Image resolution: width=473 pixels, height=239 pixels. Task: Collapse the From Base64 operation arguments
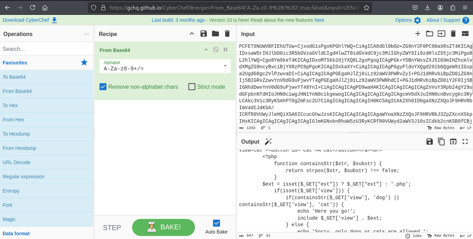pos(206,50)
